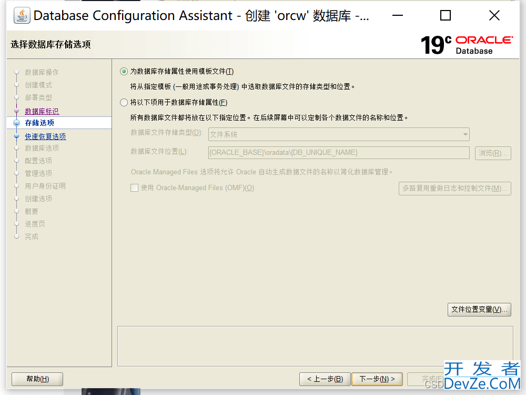Click 数据库选项 step in sidebar
Screen dimensions: 526x395
click(x=42, y=148)
